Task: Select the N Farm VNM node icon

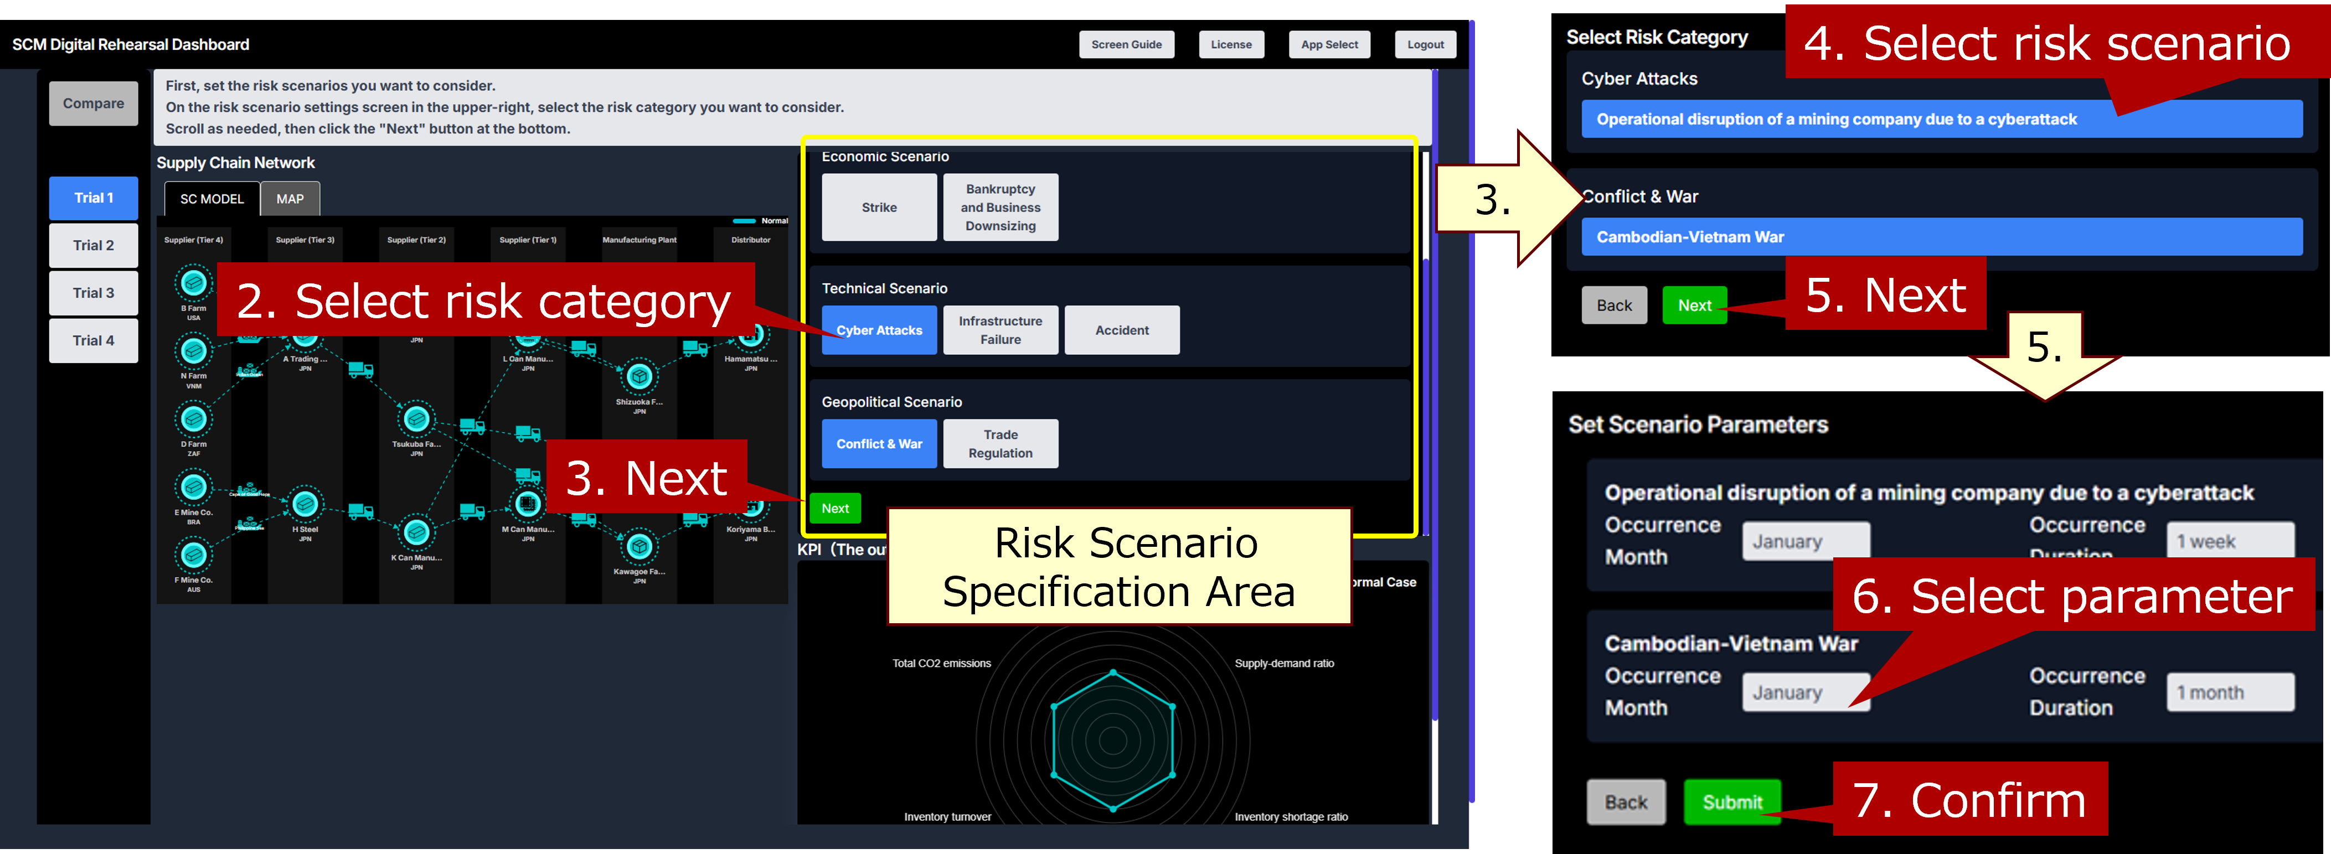Action: (x=194, y=351)
